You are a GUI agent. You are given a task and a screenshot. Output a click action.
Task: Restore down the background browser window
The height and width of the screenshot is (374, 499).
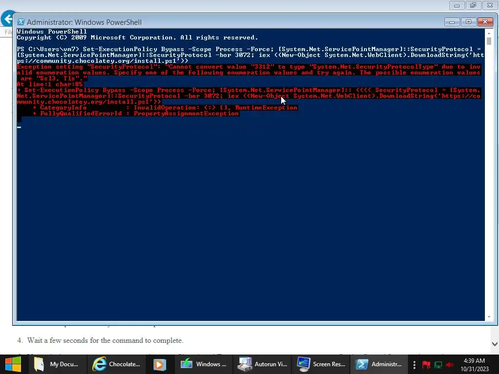click(x=473, y=5)
